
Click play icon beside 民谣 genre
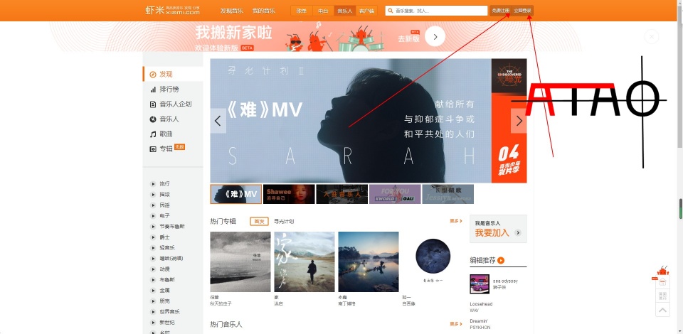(x=153, y=205)
